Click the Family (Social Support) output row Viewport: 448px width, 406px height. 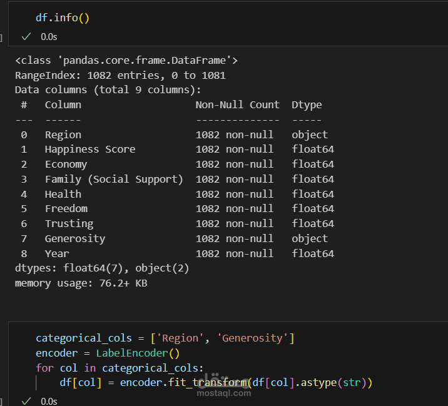click(x=114, y=179)
